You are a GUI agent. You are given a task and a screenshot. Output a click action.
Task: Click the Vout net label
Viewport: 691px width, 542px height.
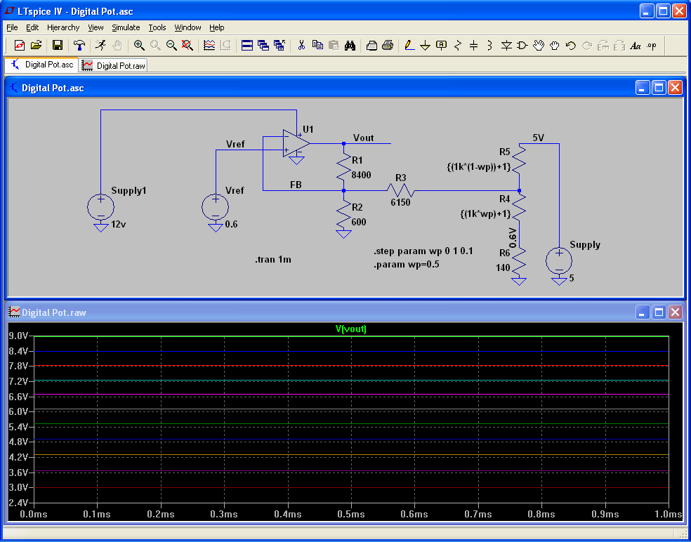coord(364,138)
